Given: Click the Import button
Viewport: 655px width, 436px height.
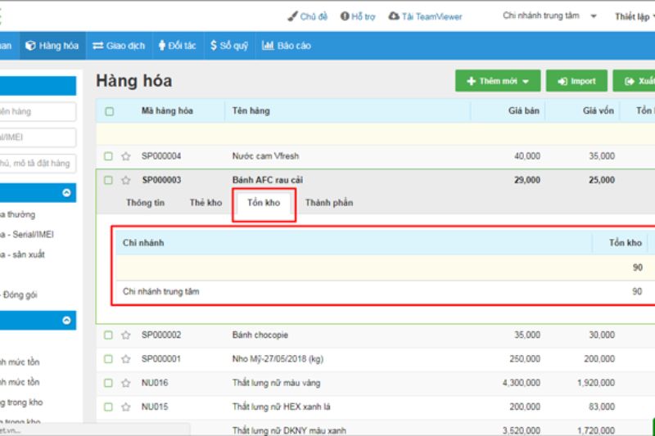Looking at the screenshot, I should (x=576, y=81).
